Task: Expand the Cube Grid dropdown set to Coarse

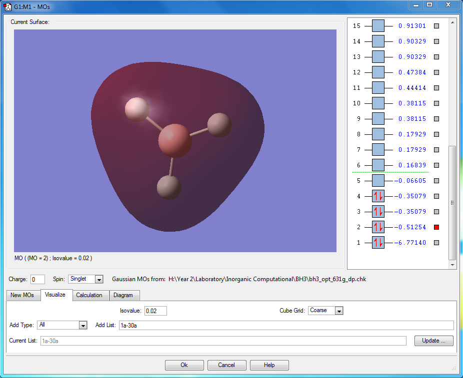Action: coord(338,311)
